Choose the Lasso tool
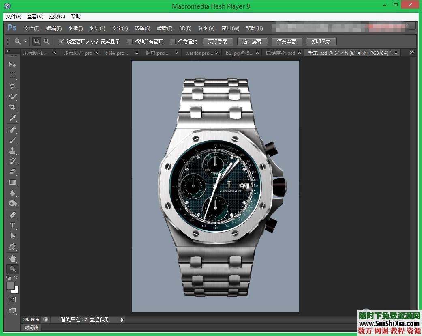 pos(13,86)
